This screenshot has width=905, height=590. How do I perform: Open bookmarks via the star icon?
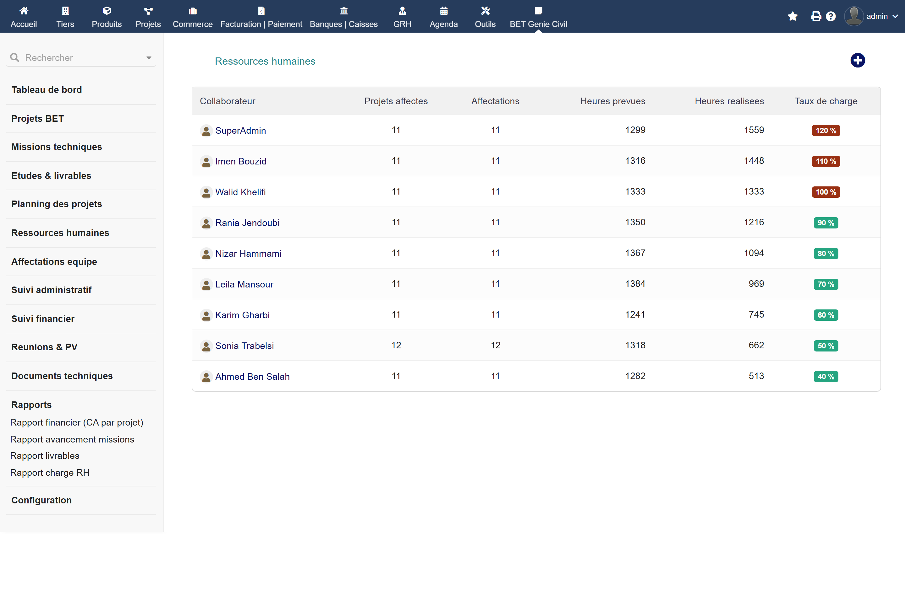coord(793,16)
